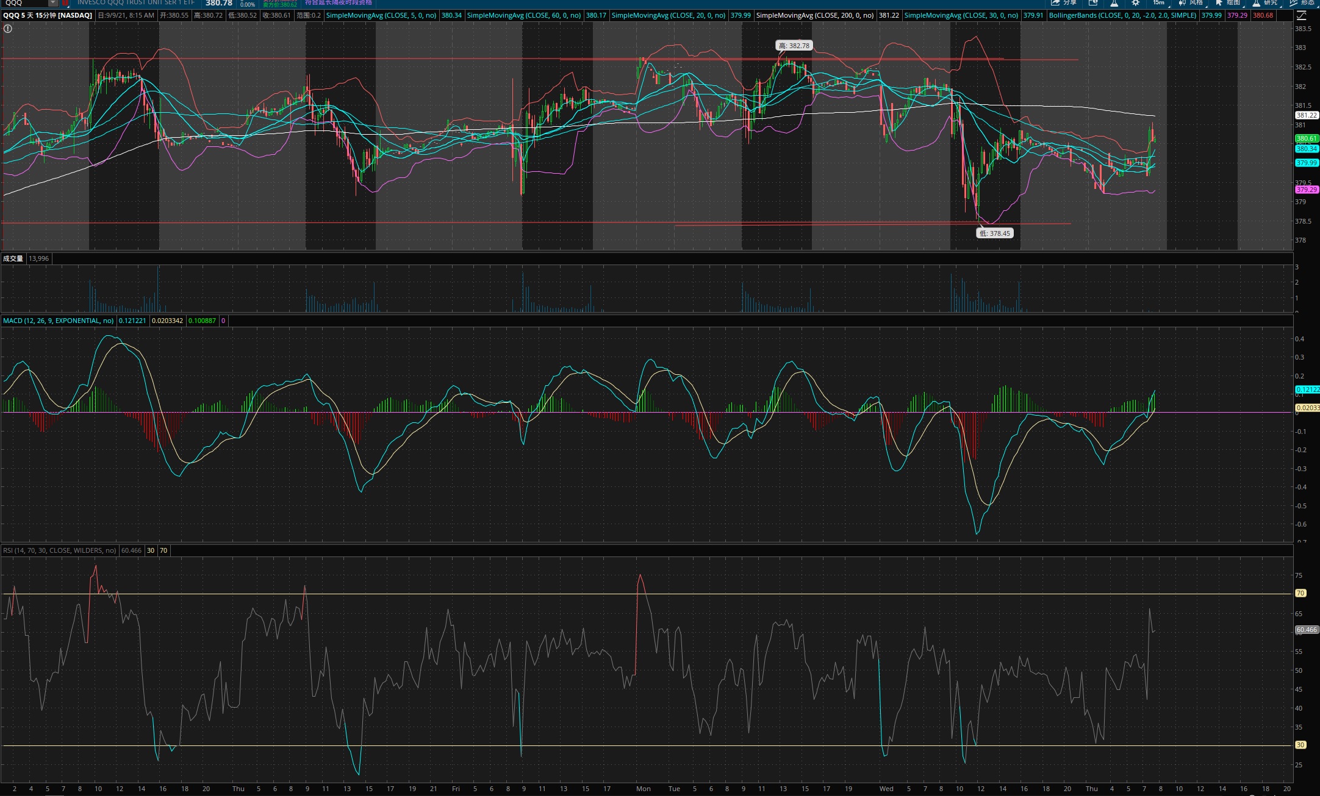This screenshot has width=1320, height=796.
Task: Click the RSI axis 70 level tag
Action: click(1300, 593)
